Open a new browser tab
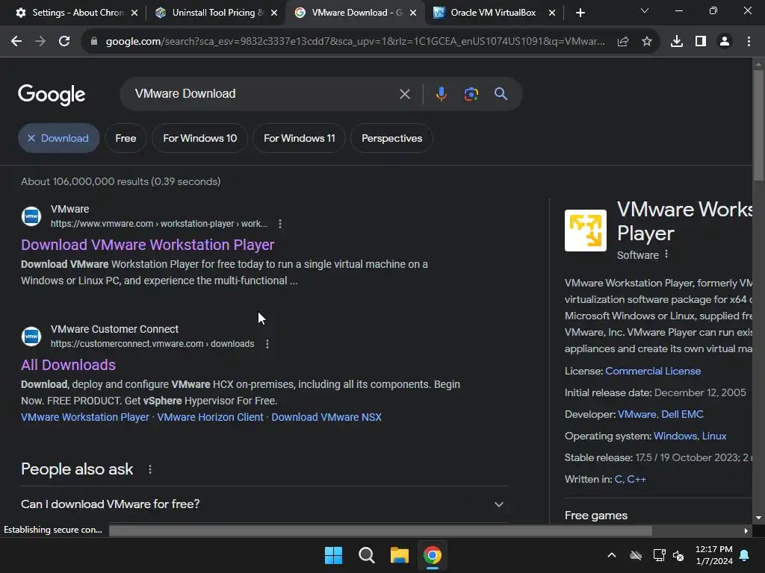The image size is (765, 573). click(x=580, y=13)
